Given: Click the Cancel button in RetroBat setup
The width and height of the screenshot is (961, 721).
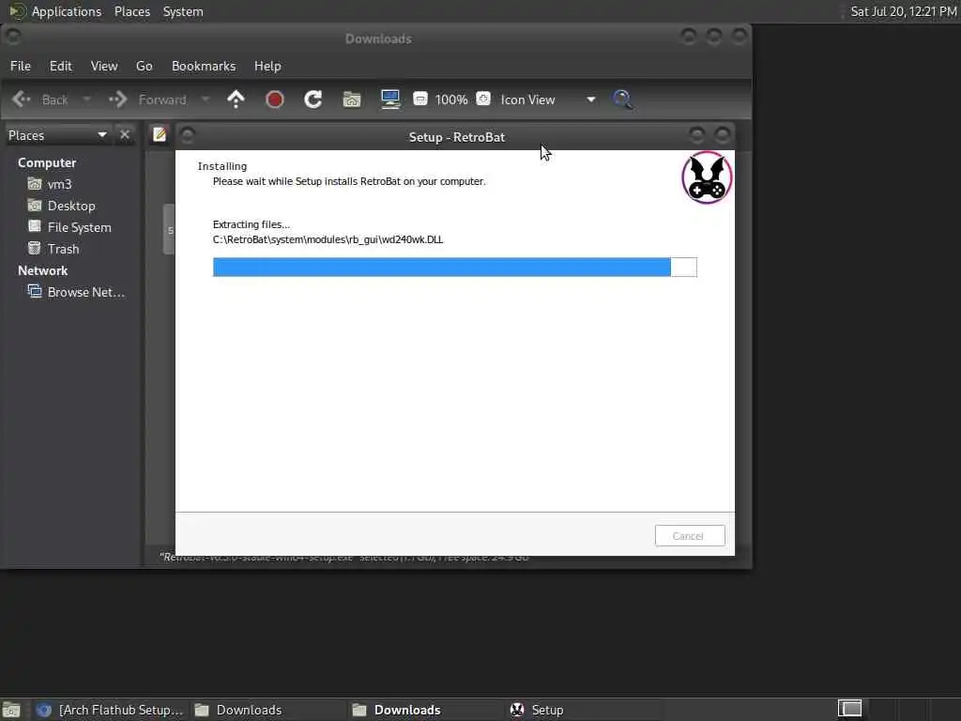Looking at the screenshot, I should point(690,535).
